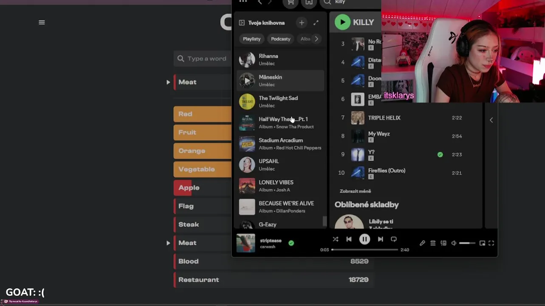Select the Alba filter chip
Image resolution: width=545 pixels, height=306 pixels.
(x=305, y=39)
